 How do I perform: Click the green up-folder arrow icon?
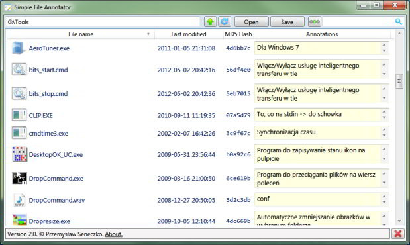click(x=210, y=22)
